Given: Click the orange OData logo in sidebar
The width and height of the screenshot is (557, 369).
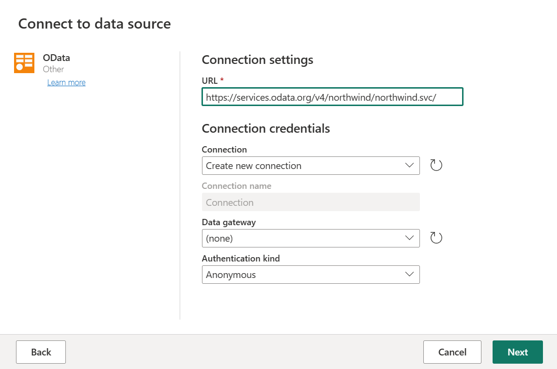Looking at the screenshot, I should 24,63.
